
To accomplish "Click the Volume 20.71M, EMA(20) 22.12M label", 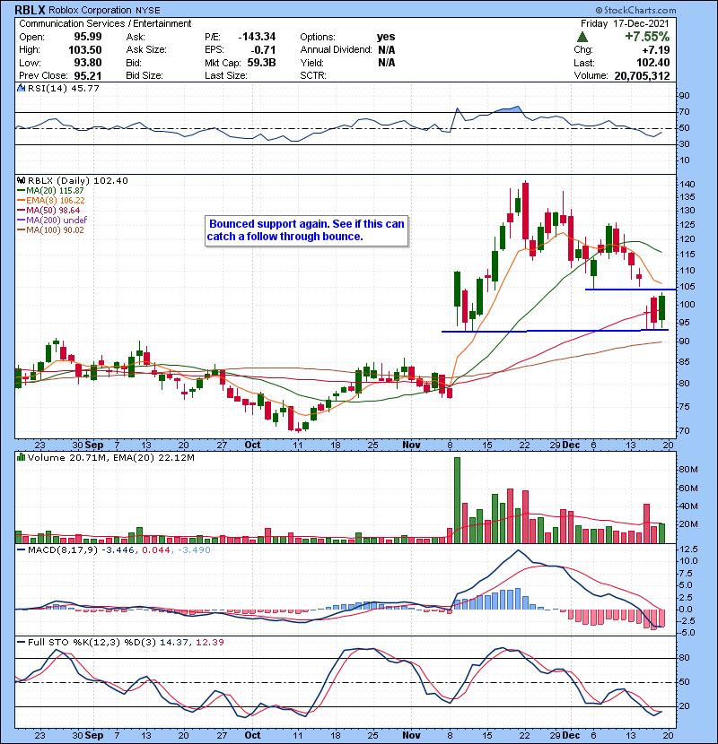I will [110, 457].
